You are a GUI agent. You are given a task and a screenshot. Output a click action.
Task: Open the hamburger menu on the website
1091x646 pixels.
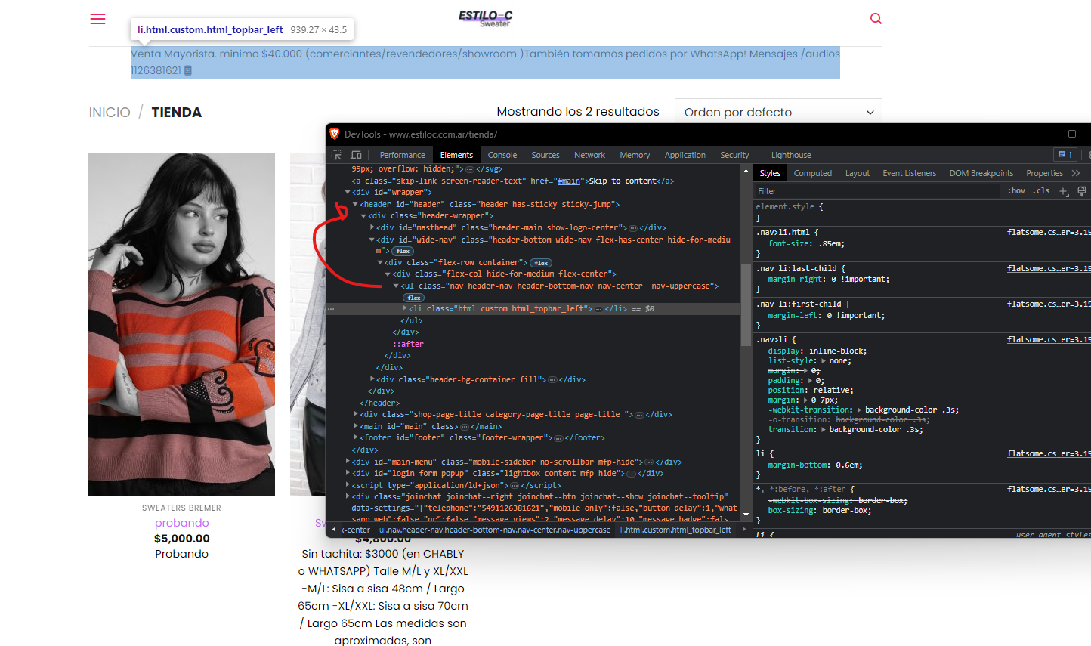(97, 19)
